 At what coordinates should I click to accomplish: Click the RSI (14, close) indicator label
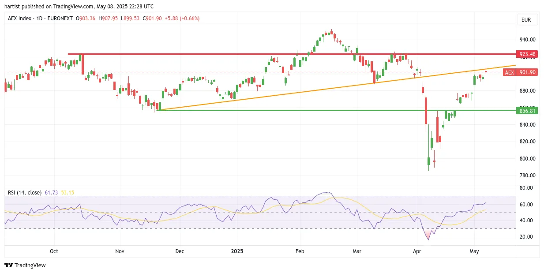24,193
